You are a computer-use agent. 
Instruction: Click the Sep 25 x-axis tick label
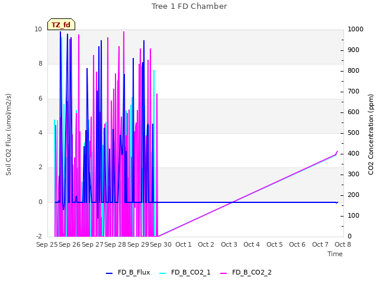[x=47, y=244]
